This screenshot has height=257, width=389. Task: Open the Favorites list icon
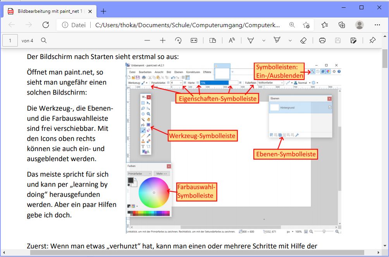[325, 25]
